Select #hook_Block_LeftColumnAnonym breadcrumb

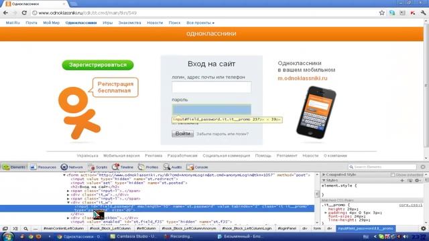click(x=189, y=228)
